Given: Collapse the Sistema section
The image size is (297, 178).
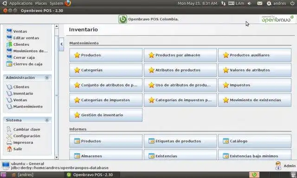Looking at the screenshot, I should coord(47,120).
